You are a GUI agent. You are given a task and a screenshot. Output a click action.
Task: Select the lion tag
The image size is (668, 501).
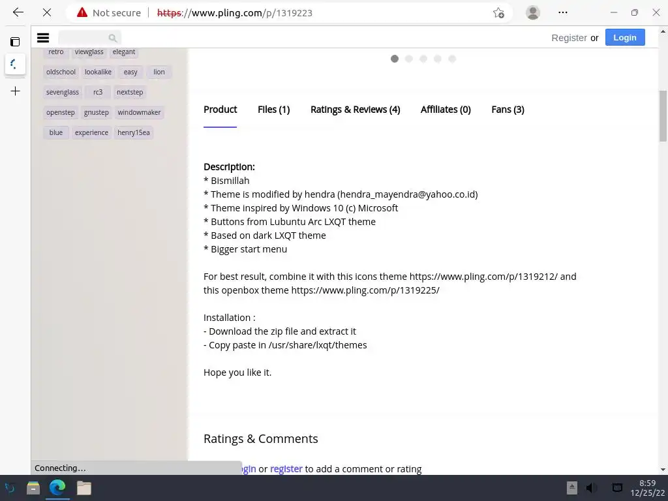tap(159, 72)
